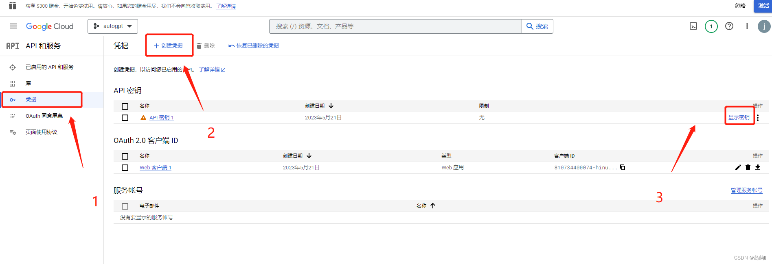Activate Cloud Shell terminal icon

[693, 26]
